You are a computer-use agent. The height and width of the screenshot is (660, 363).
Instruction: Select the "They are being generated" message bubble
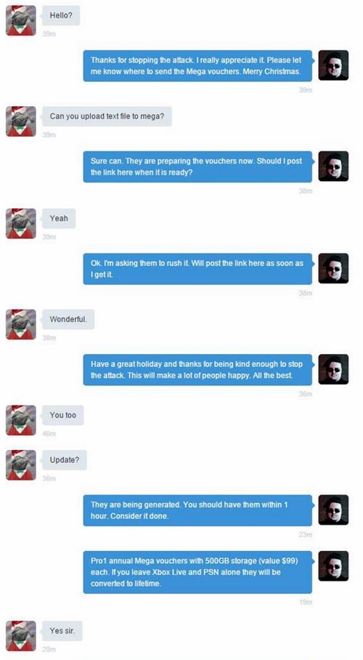pos(197,510)
